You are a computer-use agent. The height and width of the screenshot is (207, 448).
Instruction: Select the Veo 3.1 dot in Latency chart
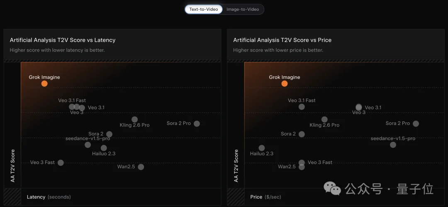tap(82, 108)
